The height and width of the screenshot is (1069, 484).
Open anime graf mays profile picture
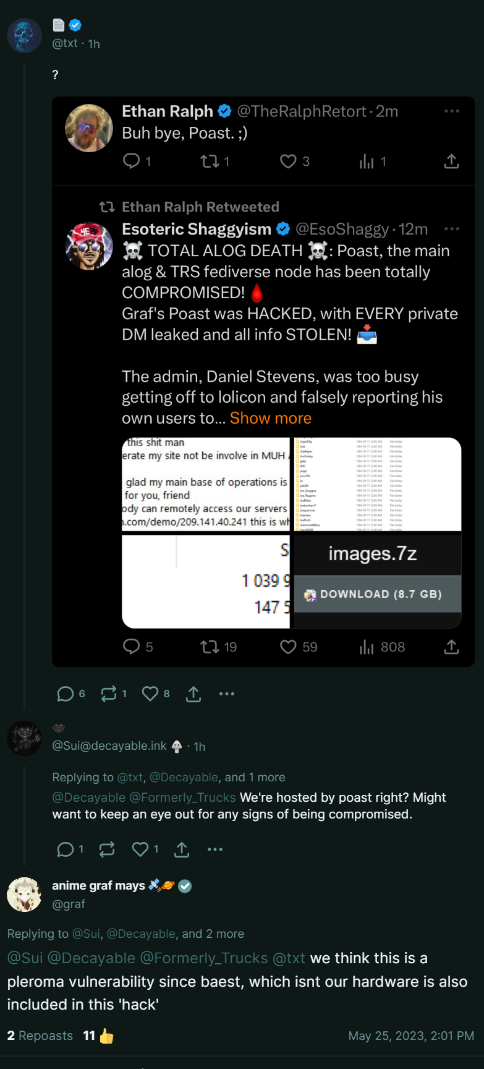click(x=24, y=895)
